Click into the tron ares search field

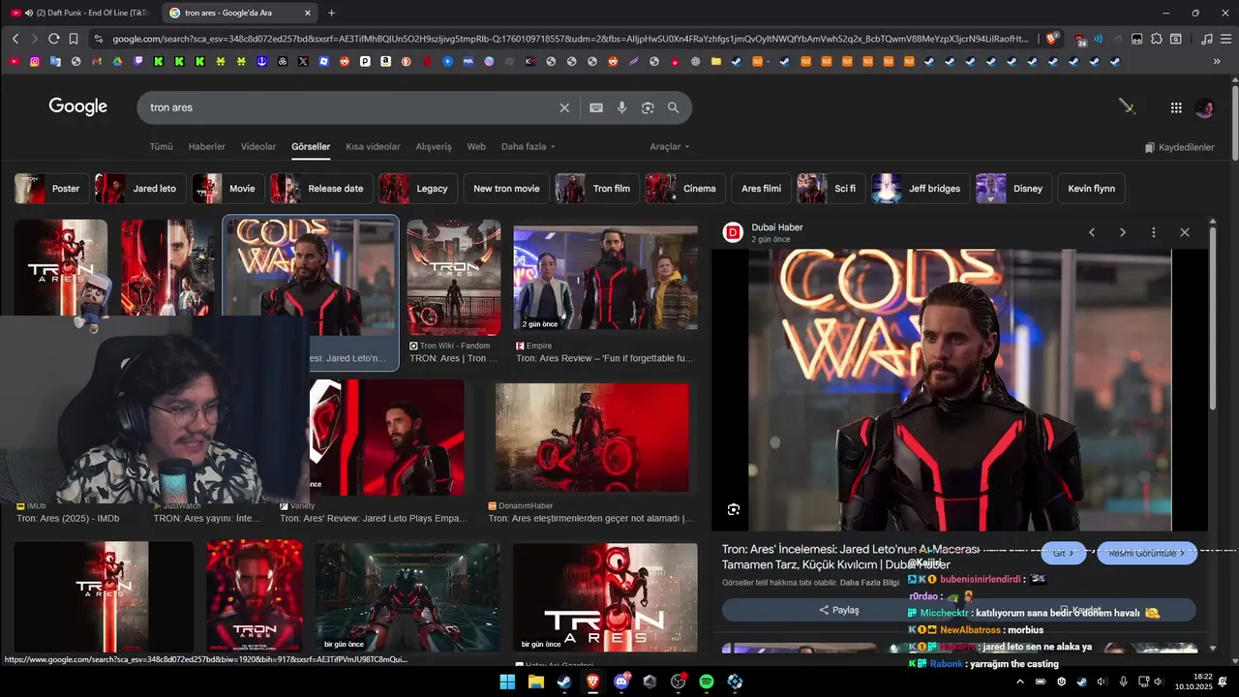(348, 107)
